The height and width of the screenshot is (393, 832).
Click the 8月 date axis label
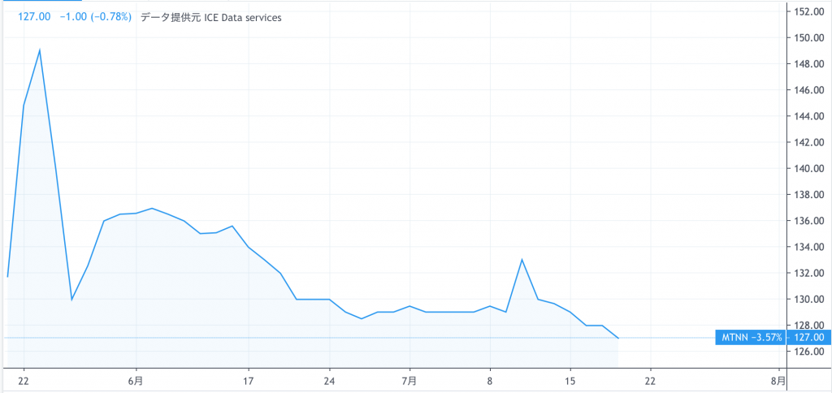click(779, 380)
